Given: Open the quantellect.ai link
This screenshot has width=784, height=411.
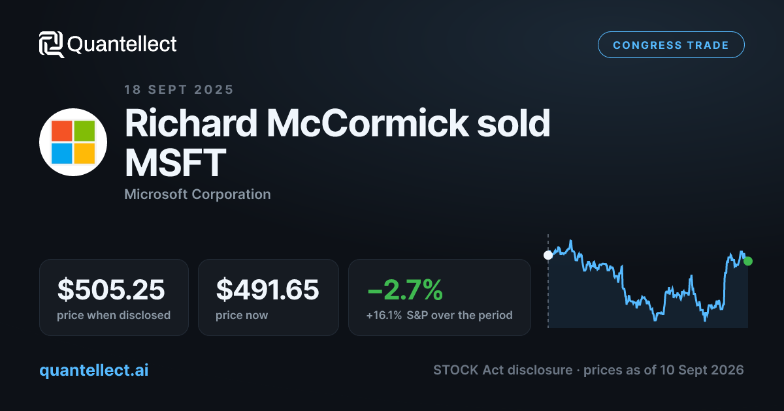Looking at the screenshot, I should tap(94, 370).
